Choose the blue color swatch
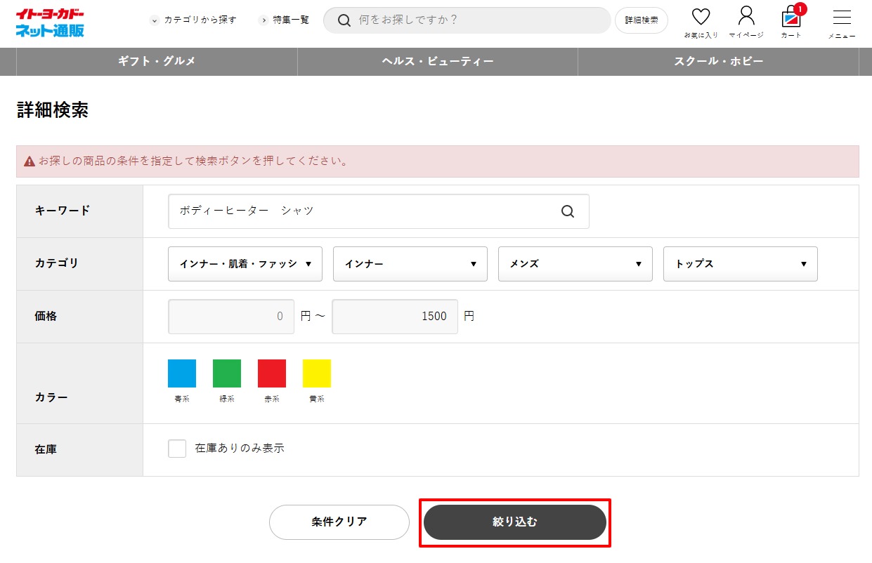Screen dimensions: 872x563 (182, 373)
